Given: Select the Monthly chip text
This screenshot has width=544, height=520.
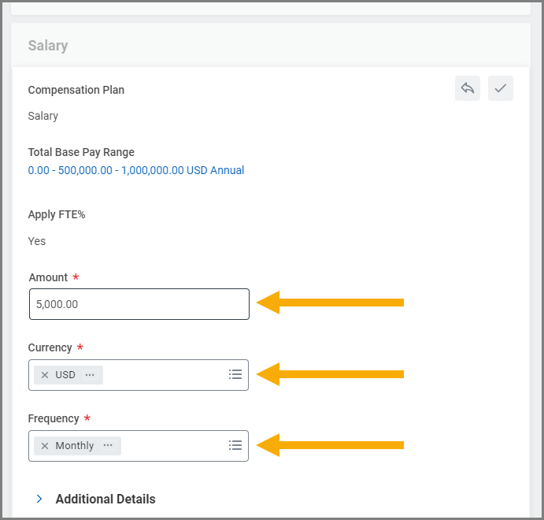Looking at the screenshot, I should click(75, 446).
